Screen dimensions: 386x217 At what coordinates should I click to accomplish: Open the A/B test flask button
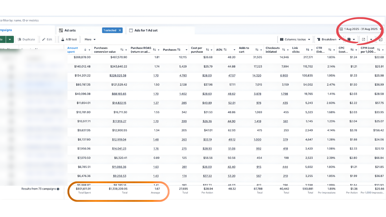click(x=69, y=40)
